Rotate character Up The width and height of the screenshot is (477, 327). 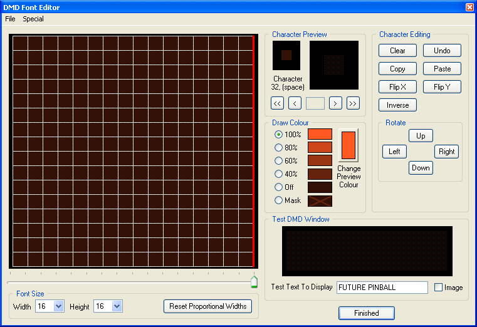[x=421, y=136]
